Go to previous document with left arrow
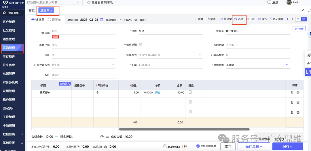Viewport: 311px width, 151px height. pos(287,19)
